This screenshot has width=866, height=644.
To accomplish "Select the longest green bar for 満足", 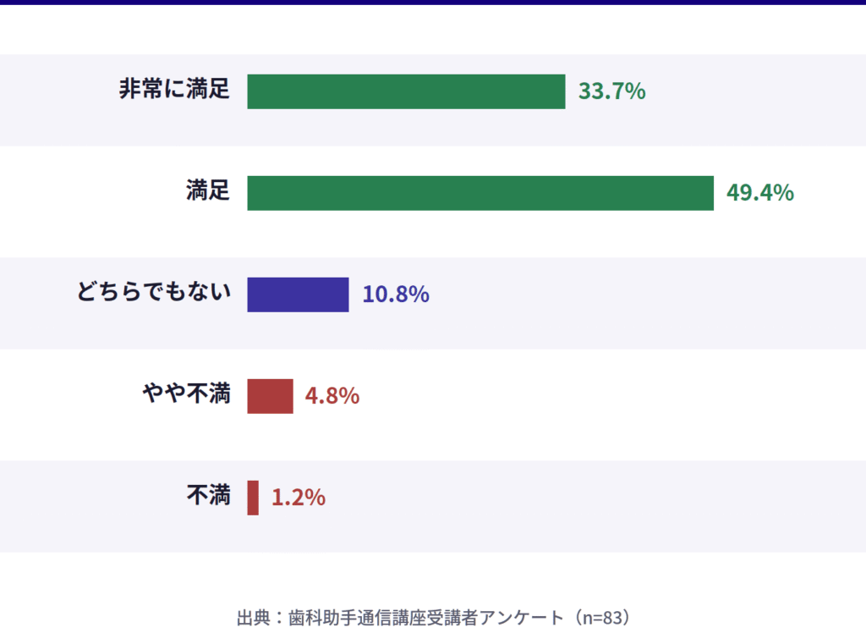I will pyautogui.click(x=480, y=193).
